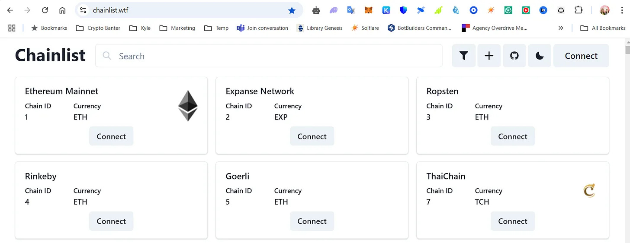Click the browser forward arrow
This screenshot has height=243, width=630.
pyautogui.click(x=28, y=10)
